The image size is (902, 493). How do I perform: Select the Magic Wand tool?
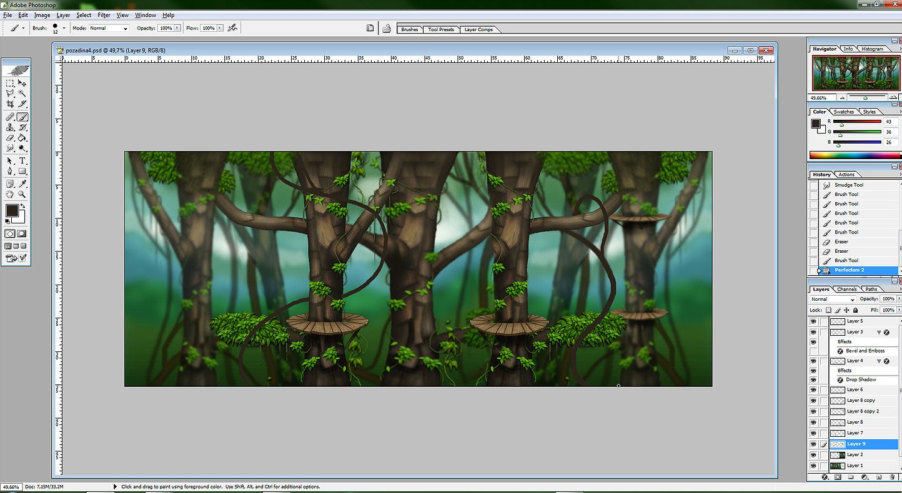[x=22, y=94]
